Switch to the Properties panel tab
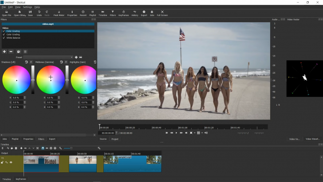The width and height of the screenshot is (323, 182). pos(28,139)
